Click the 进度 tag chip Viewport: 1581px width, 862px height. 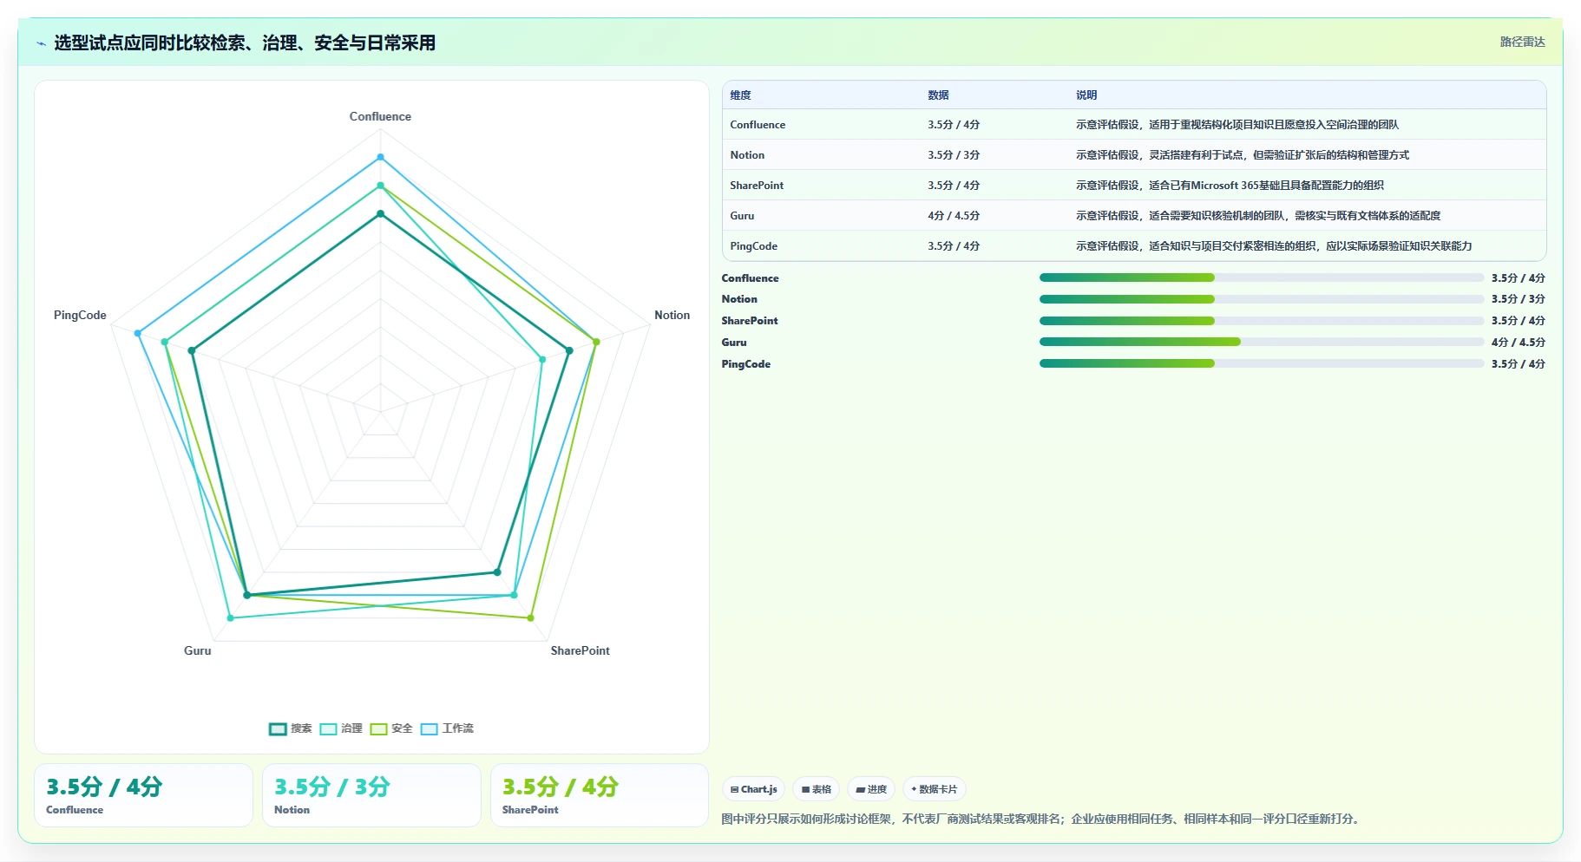click(871, 789)
